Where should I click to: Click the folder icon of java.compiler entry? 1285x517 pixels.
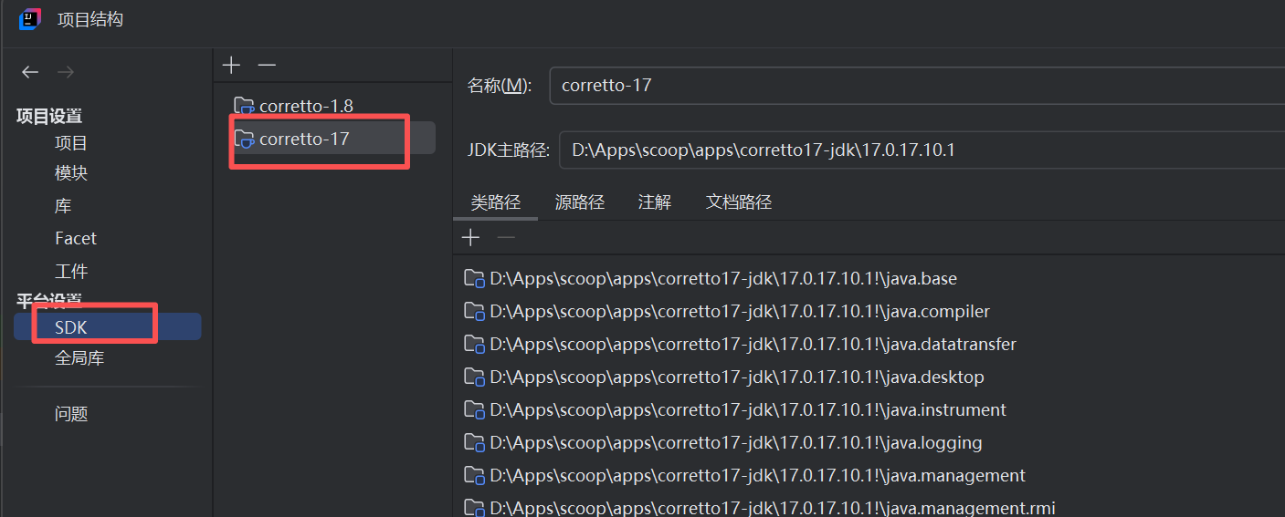(x=474, y=311)
